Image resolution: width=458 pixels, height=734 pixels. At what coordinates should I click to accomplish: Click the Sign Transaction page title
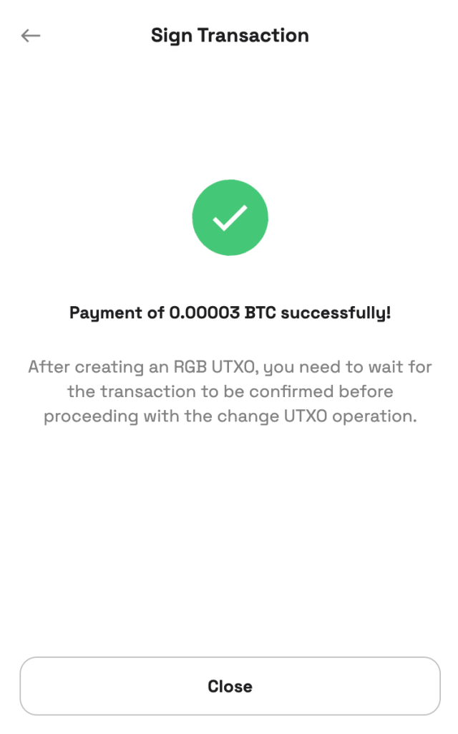click(230, 35)
